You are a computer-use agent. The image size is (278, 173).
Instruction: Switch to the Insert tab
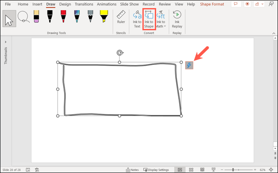(37, 4)
